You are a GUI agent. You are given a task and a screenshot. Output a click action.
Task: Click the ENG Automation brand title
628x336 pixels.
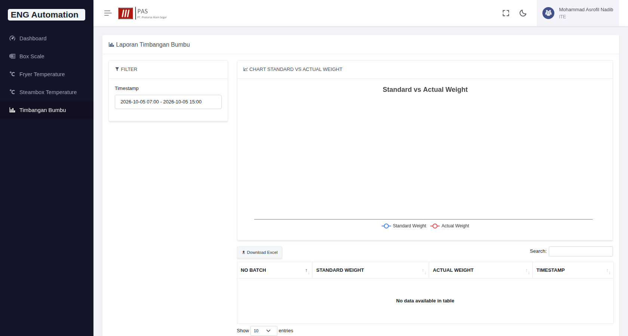(x=46, y=15)
